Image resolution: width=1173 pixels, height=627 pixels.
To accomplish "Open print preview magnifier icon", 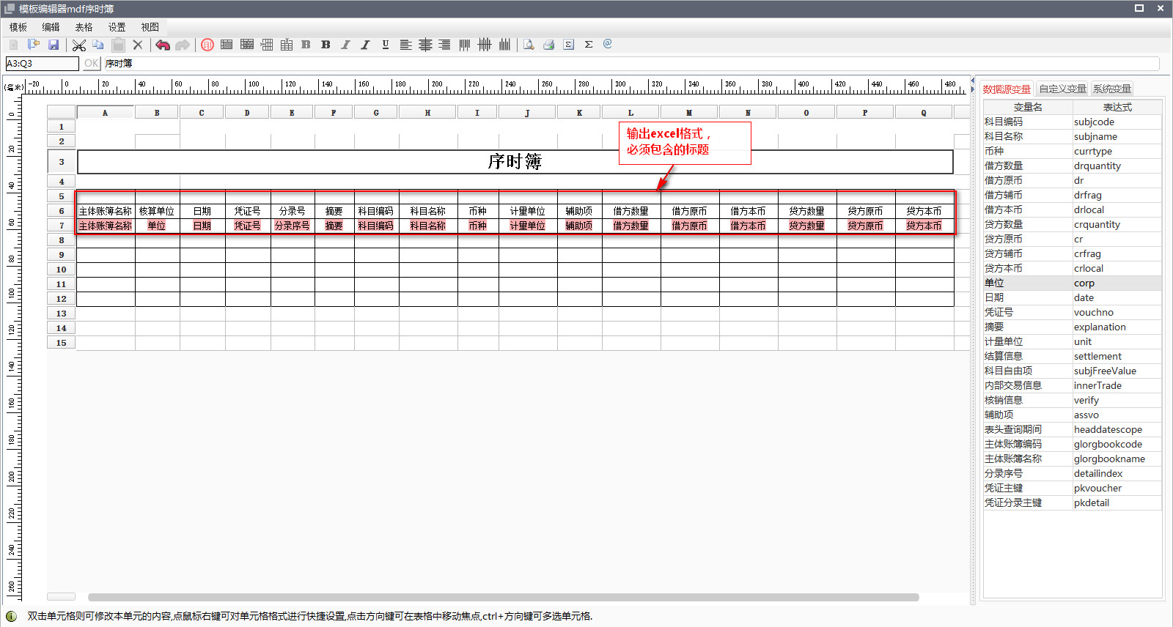I will 529,45.
